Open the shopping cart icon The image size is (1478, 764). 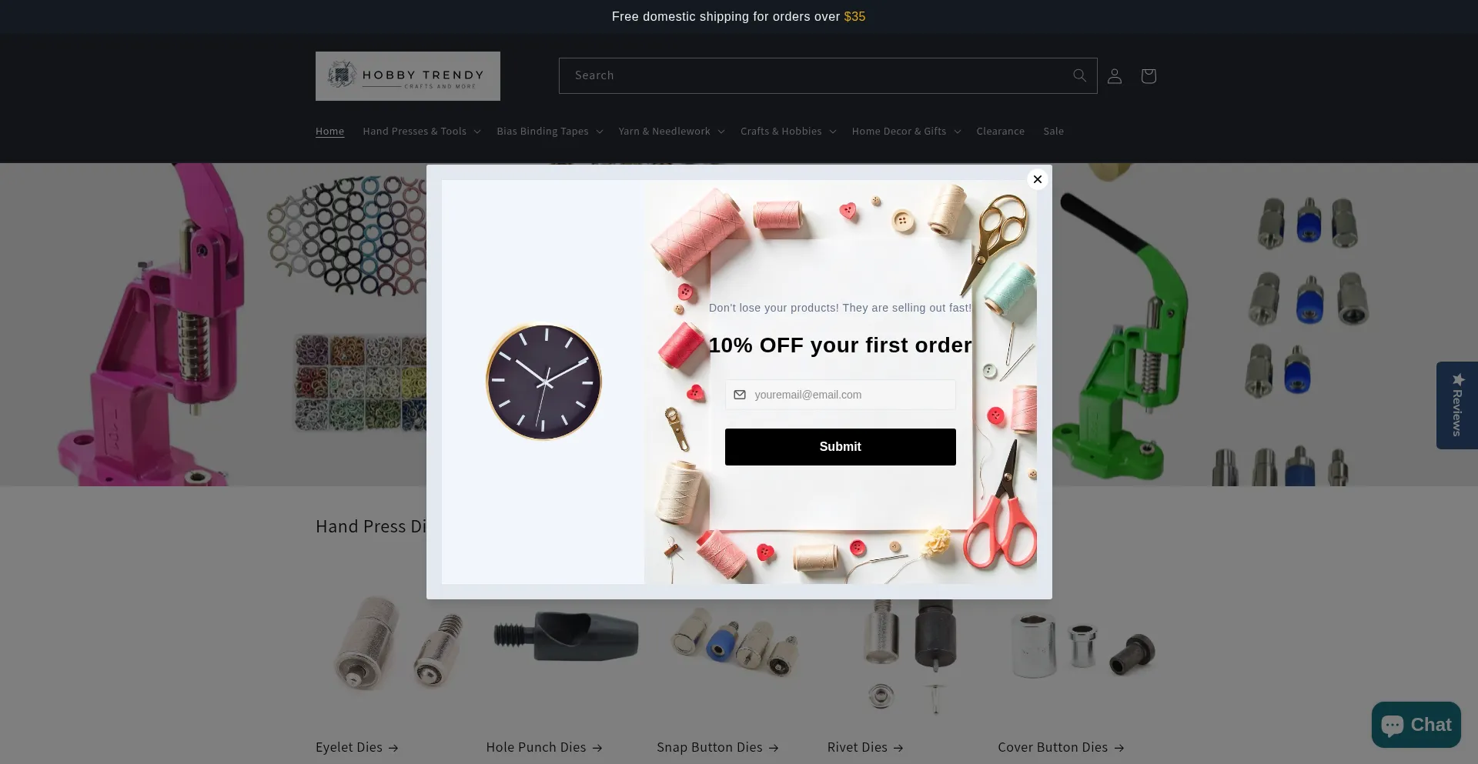[x=1148, y=75]
